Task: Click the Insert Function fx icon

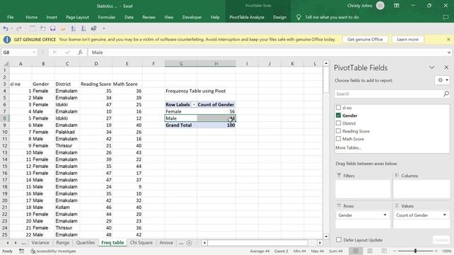Action: click(x=80, y=52)
